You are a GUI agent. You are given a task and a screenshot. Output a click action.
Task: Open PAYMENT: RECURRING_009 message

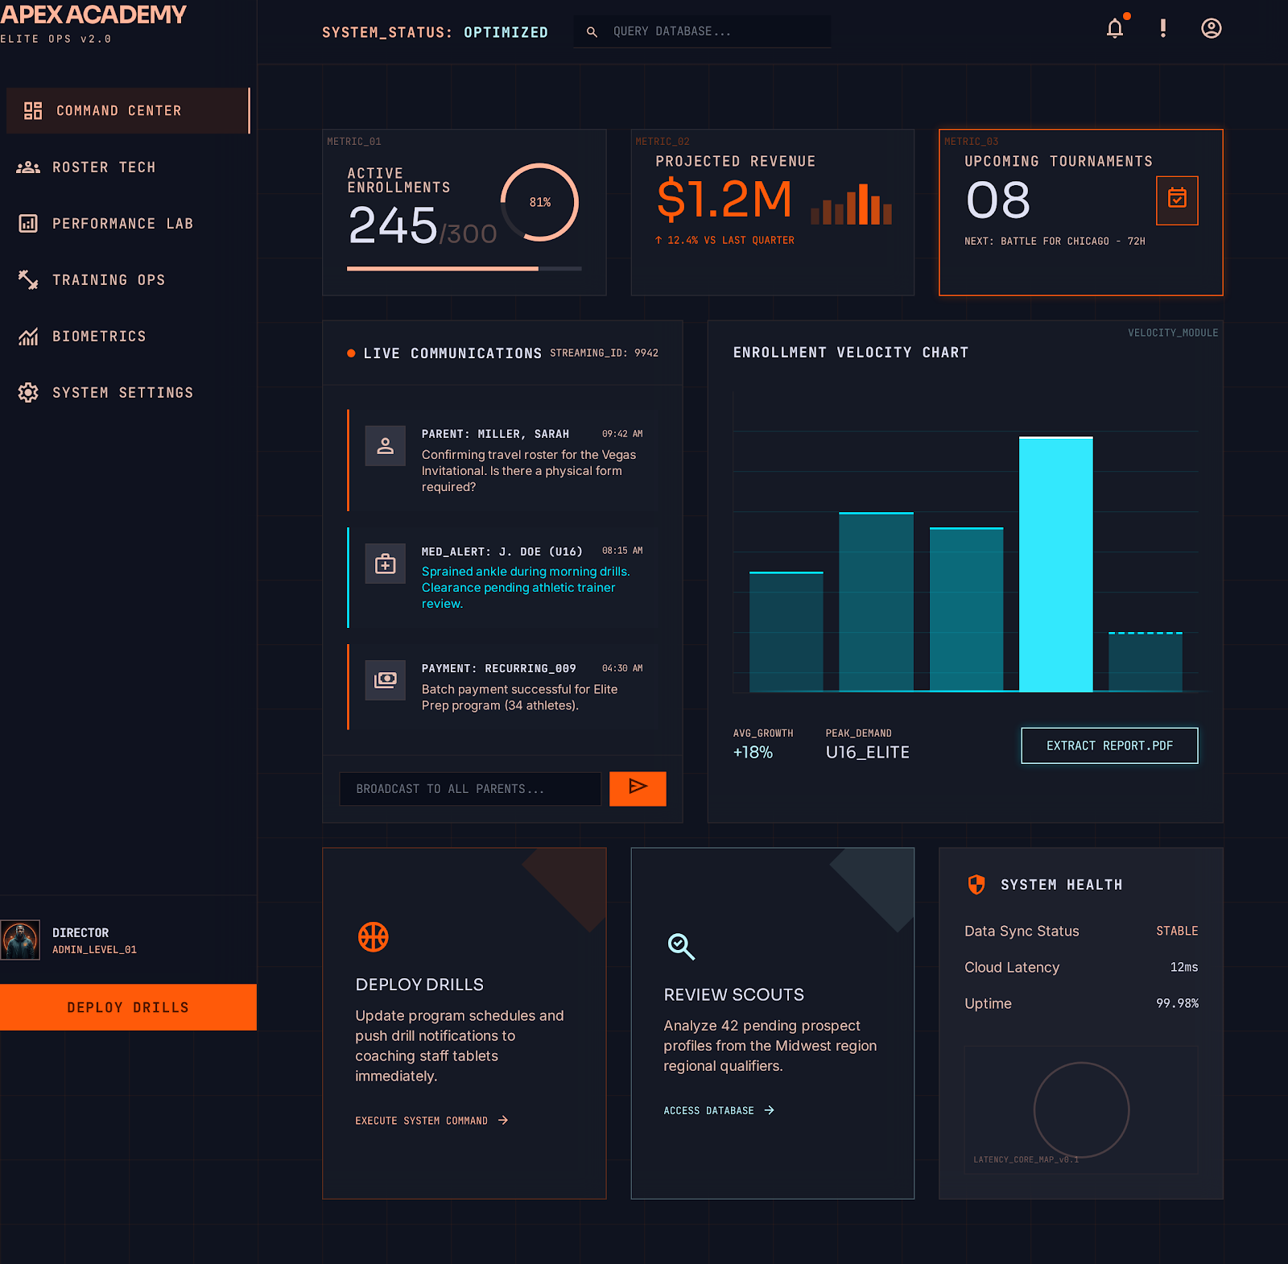pos(505,687)
